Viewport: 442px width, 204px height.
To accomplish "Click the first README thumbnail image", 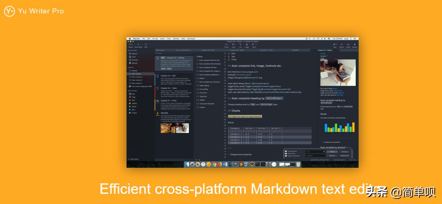I will point(168,128).
